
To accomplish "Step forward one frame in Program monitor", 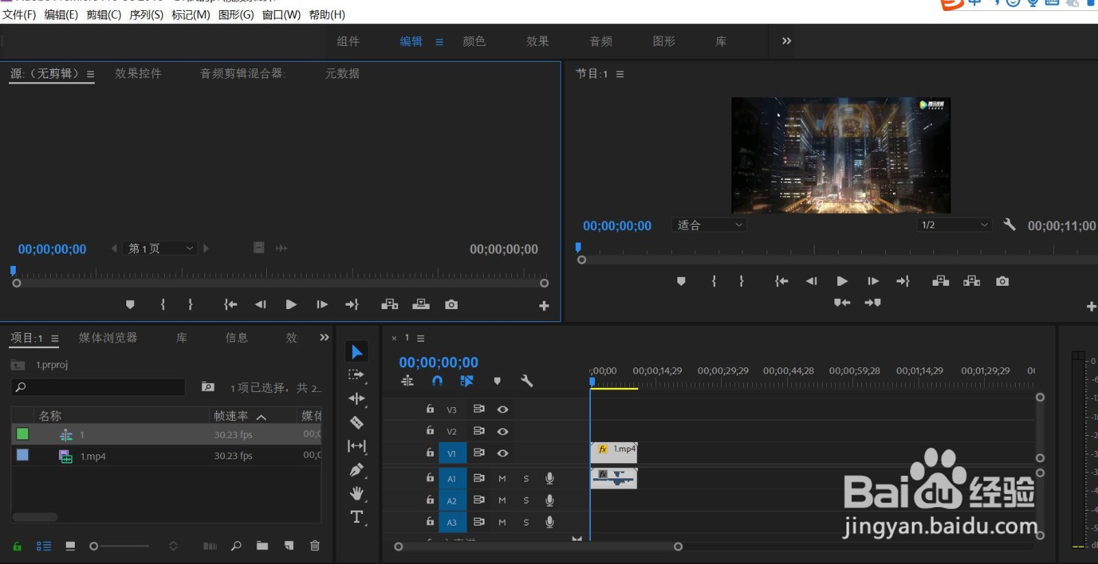I will [x=873, y=281].
